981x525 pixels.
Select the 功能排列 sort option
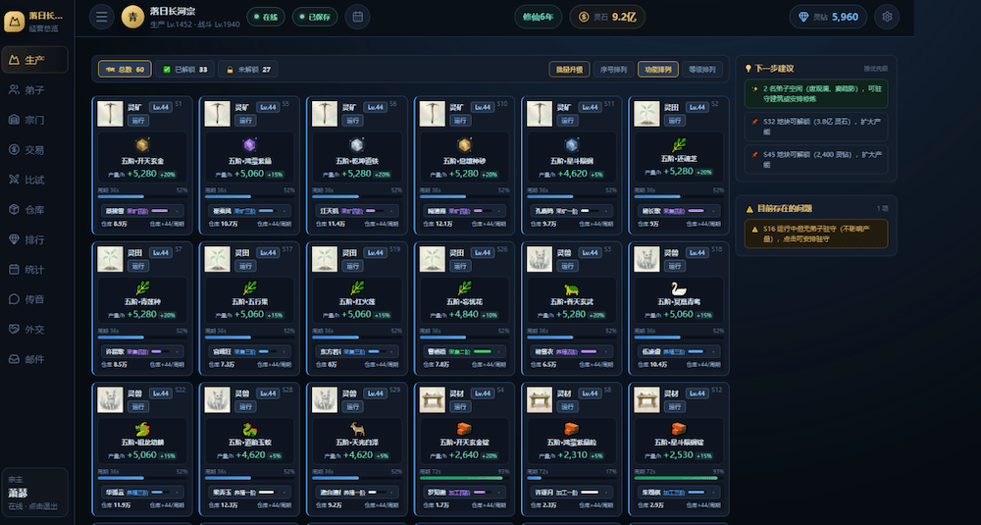coord(658,69)
